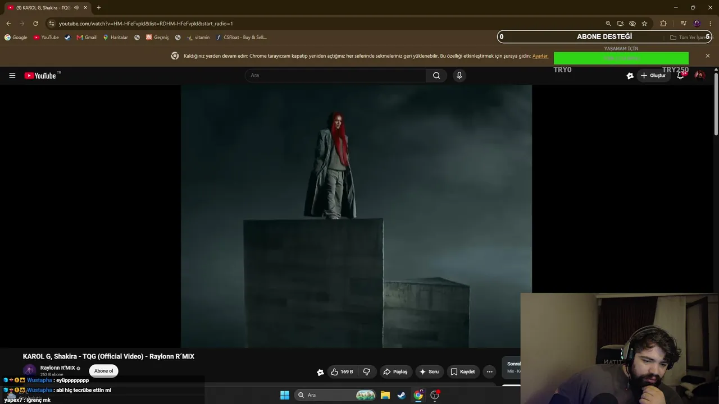The image size is (719, 404).
Task: Open a new browser tab
Action: pos(99,8)
